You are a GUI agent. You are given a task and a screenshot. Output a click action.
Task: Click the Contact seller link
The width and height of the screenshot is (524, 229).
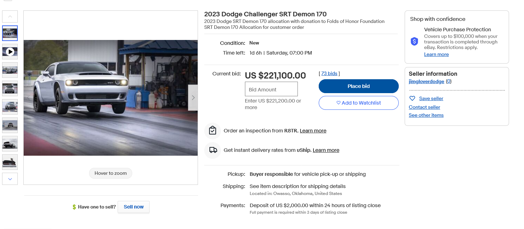[x=424, y=107]
